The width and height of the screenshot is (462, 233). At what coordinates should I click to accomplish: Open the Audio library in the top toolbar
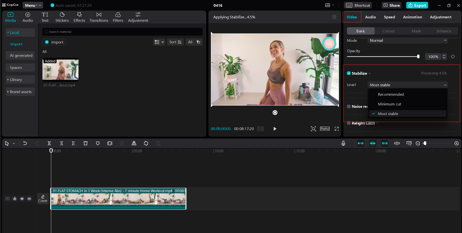[28, 17]
